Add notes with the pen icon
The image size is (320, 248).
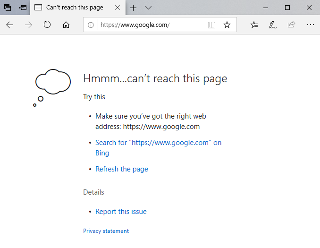[273, 25]
